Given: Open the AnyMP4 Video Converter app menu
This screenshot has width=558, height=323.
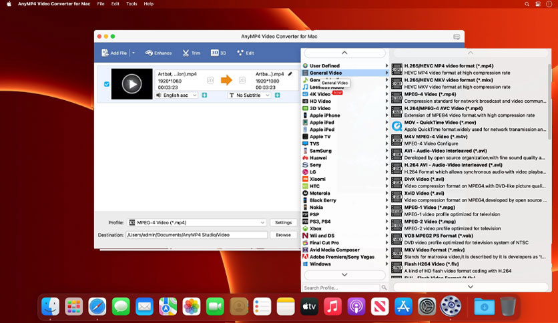Looking at the screenshot, I should pyautogui.click(x=54, y=4).
